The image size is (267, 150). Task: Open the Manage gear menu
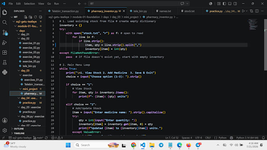click(5, 130)
